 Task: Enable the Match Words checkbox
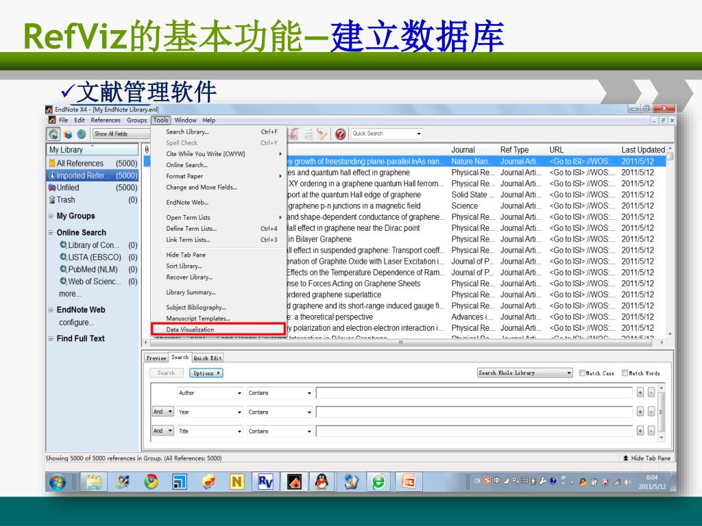pyautogui.click(x=625, y=373)
